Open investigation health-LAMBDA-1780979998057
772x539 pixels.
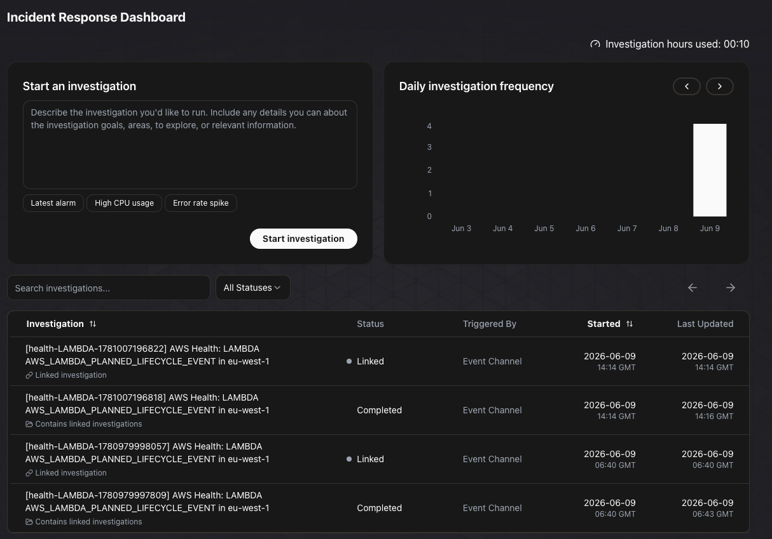[147, 453]
